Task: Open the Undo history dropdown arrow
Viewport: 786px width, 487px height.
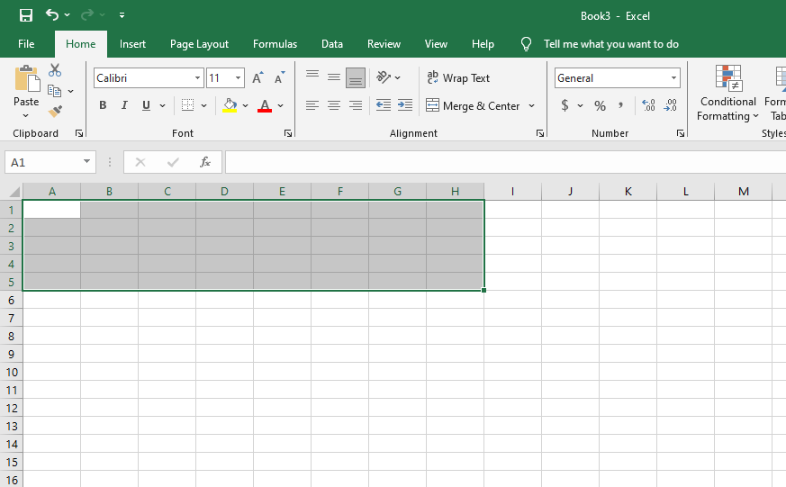Action: coord(68,15)
